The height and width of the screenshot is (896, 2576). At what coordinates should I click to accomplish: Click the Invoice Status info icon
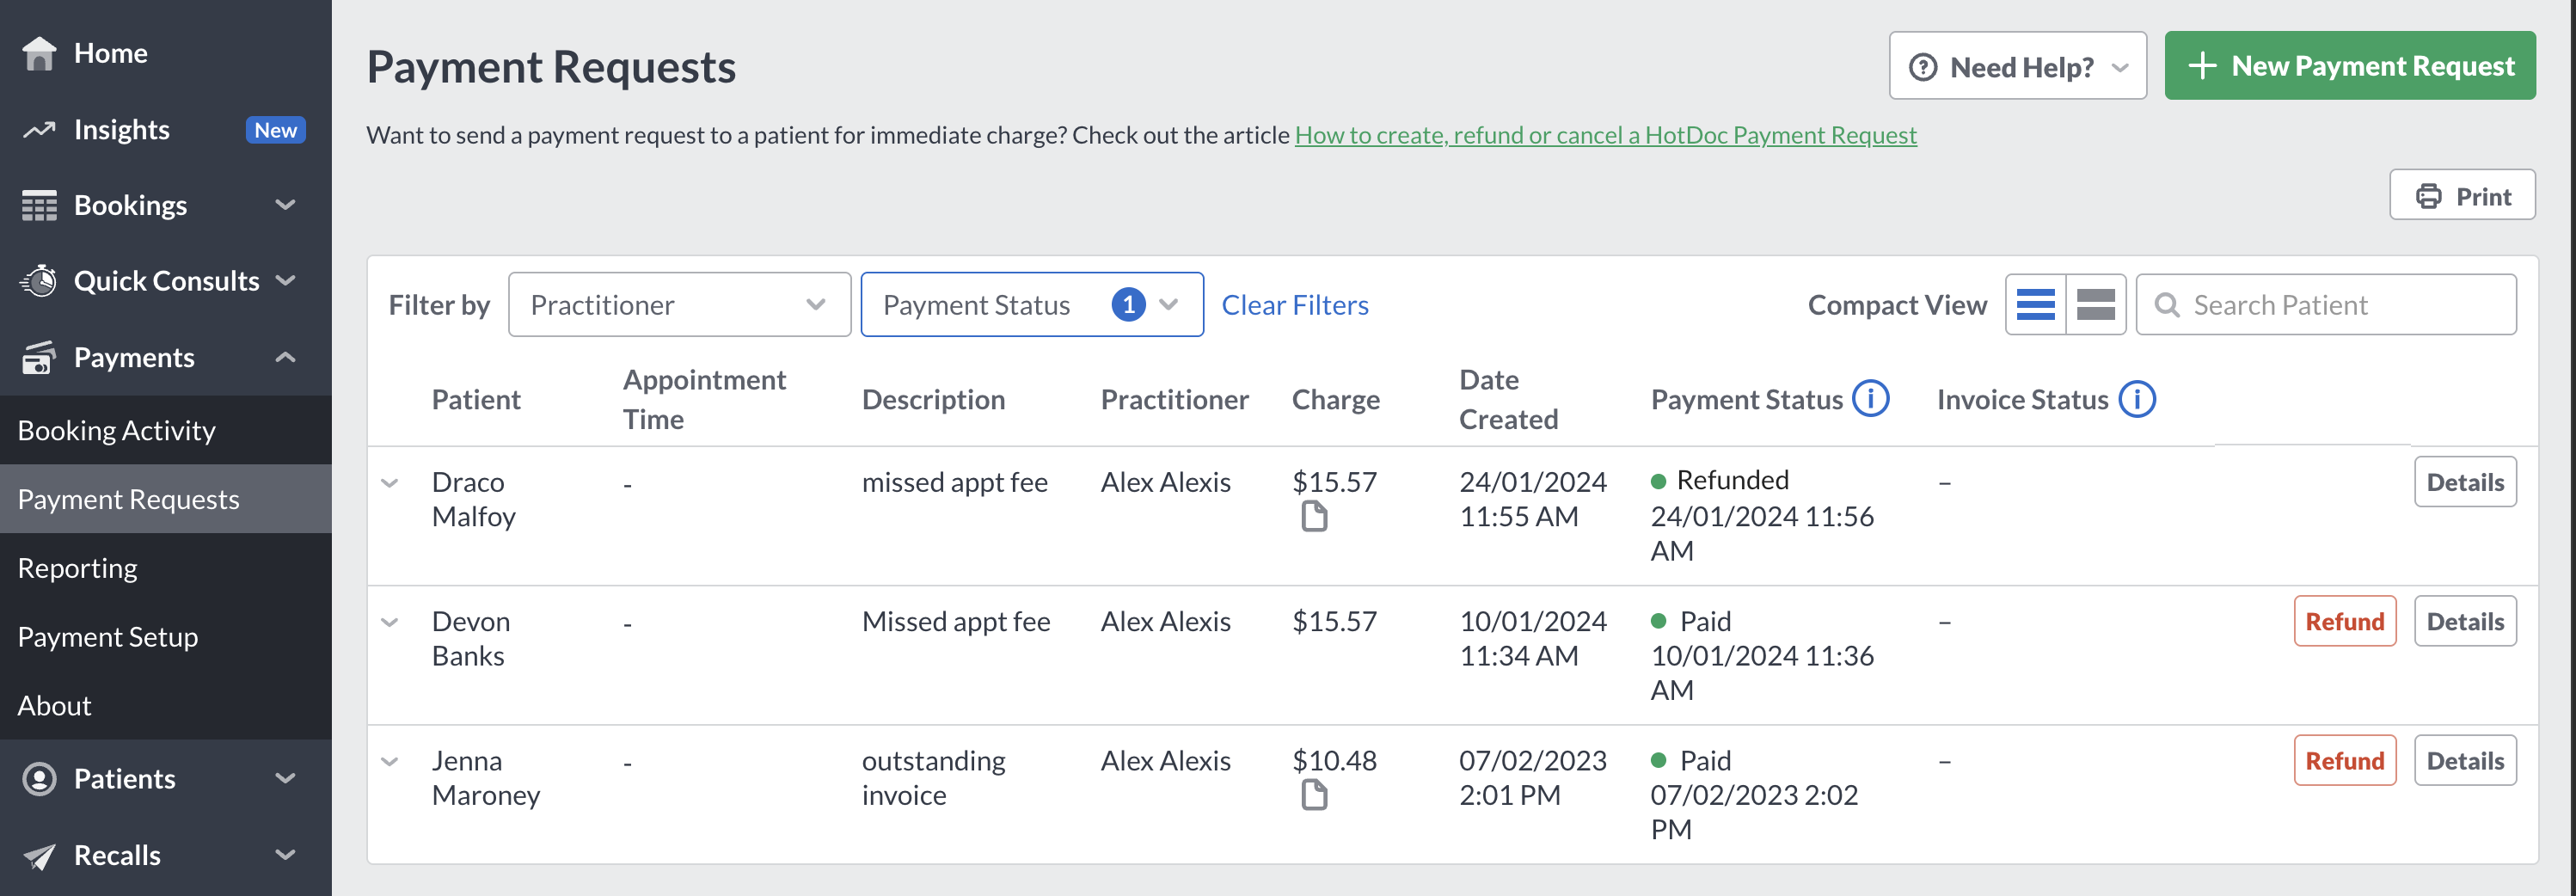(2137, 399)
